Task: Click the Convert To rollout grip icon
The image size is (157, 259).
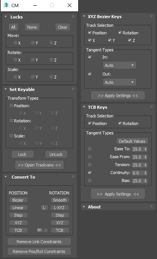Action: [x=73, y=177]
